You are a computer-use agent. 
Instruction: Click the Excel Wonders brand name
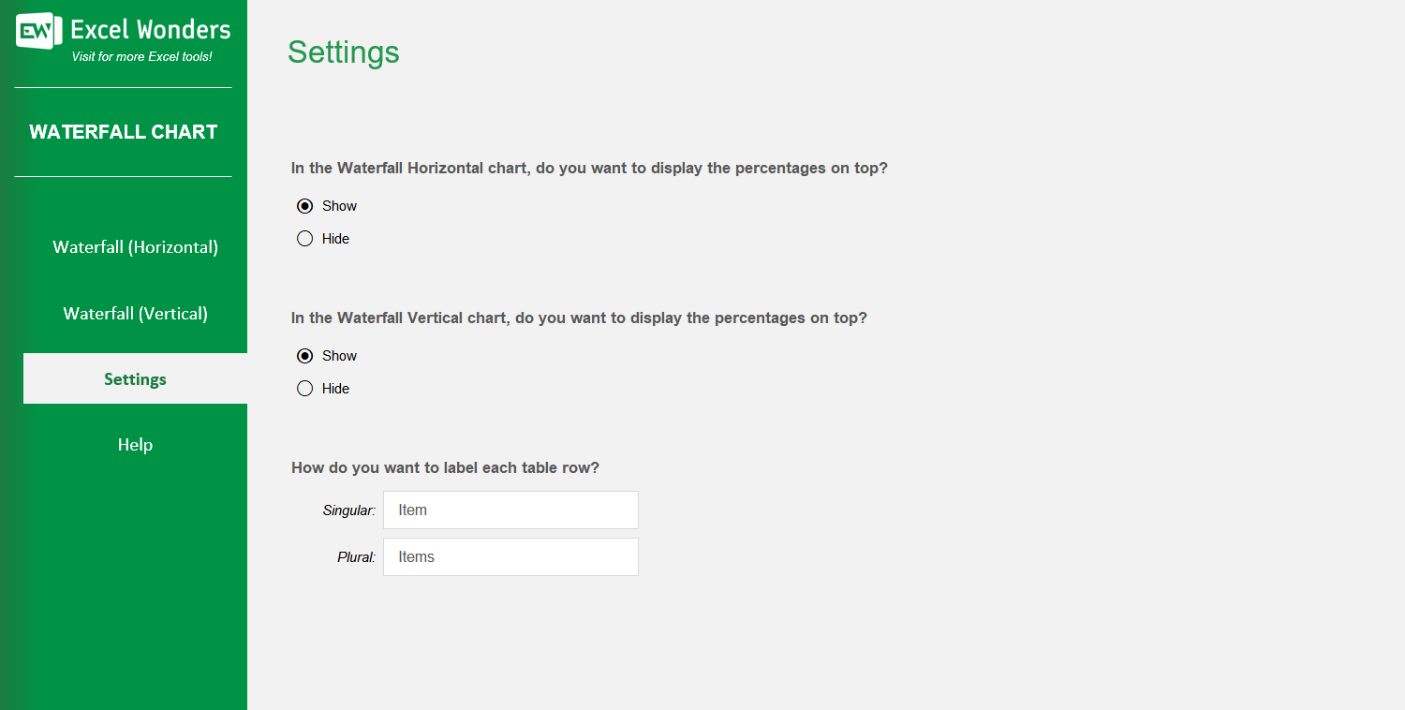(x=150, y=30)
